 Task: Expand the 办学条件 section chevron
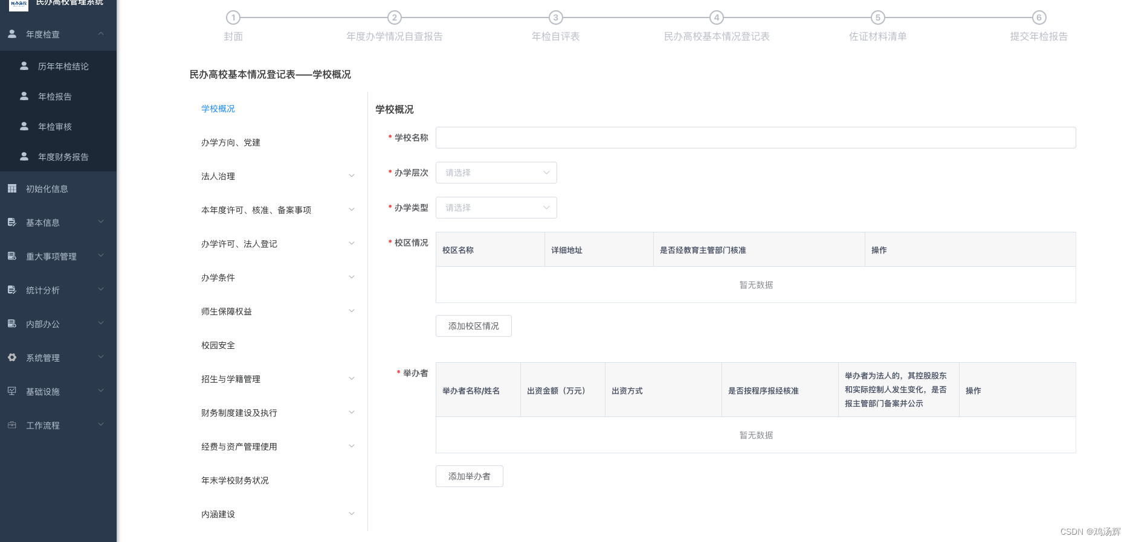point(352,278)
